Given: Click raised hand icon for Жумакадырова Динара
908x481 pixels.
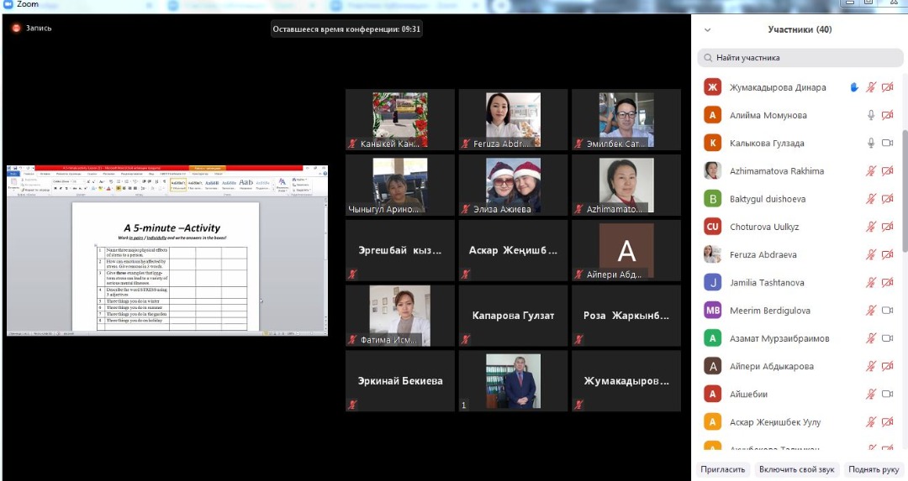Looking at the screenshot, I should 854,87.
